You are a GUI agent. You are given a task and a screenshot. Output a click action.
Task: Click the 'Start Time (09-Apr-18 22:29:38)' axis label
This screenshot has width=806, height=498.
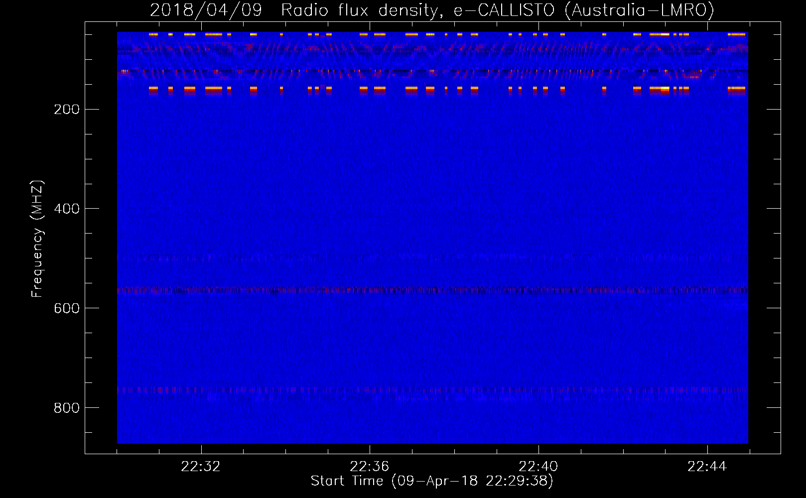(432, 481)
